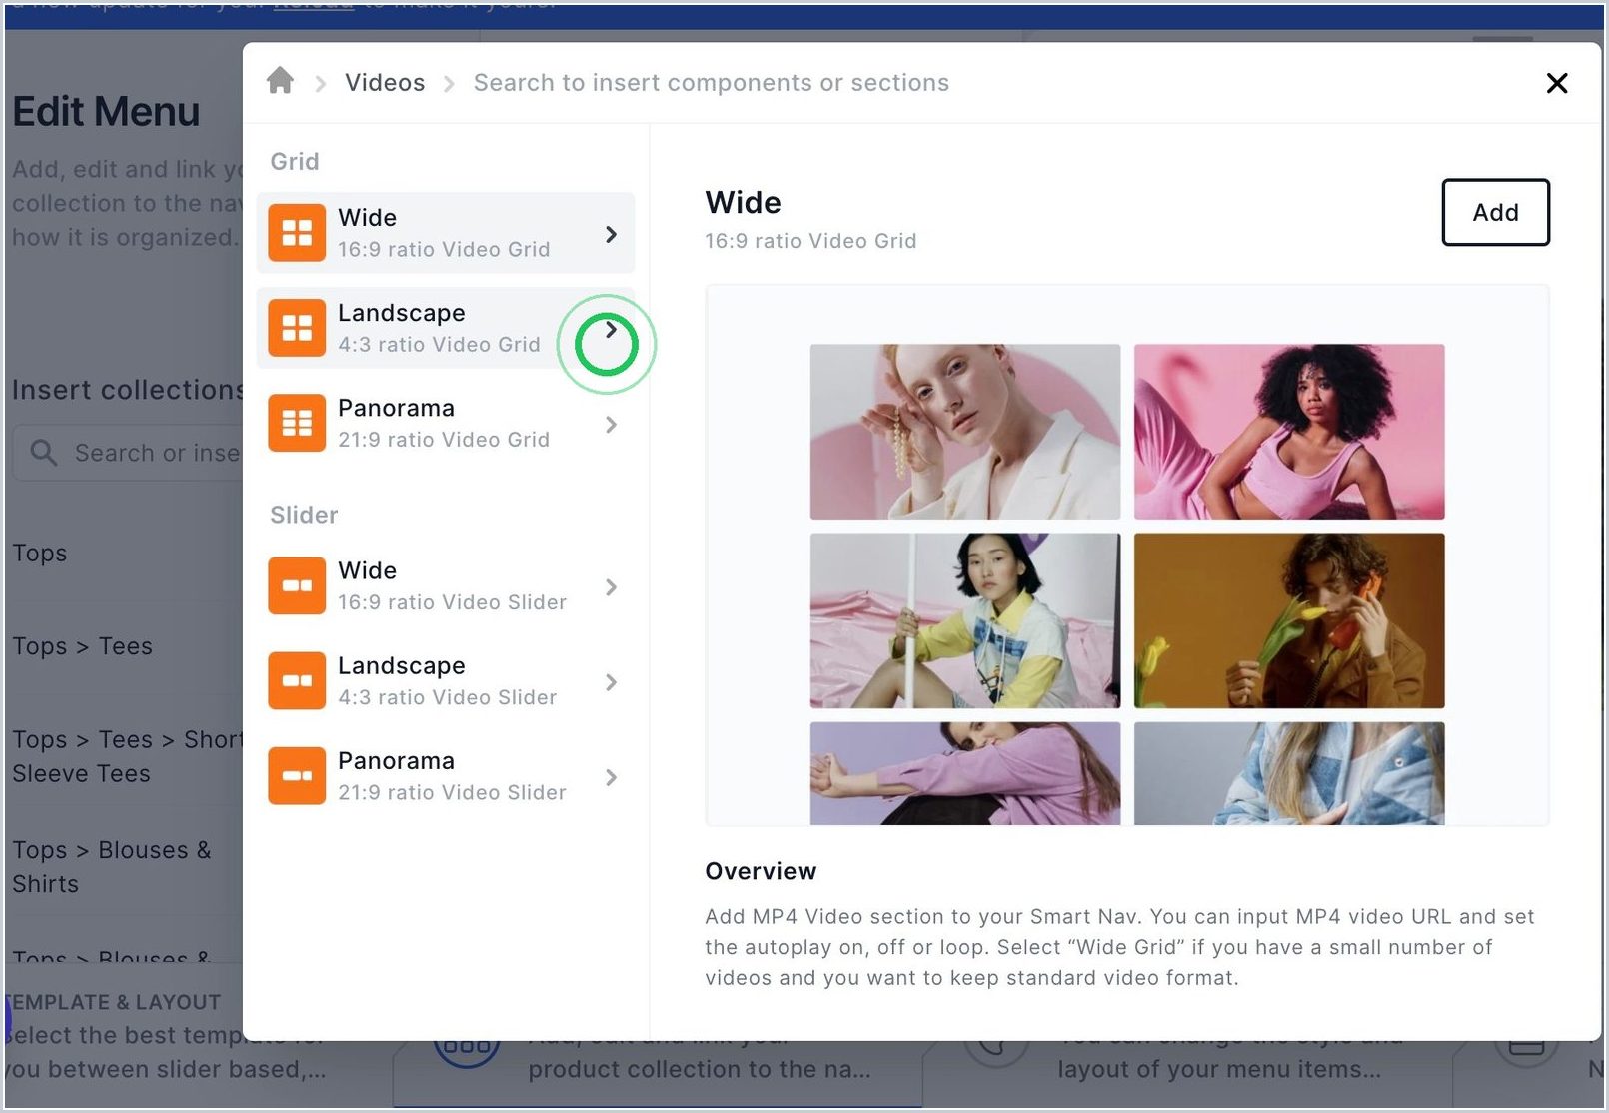
Task: Click the Landscape 4:3 Video Slider icon
Action: click(297, 681)
